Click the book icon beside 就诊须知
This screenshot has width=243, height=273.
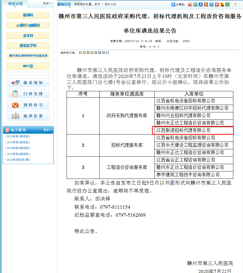[x=16, y=82]
